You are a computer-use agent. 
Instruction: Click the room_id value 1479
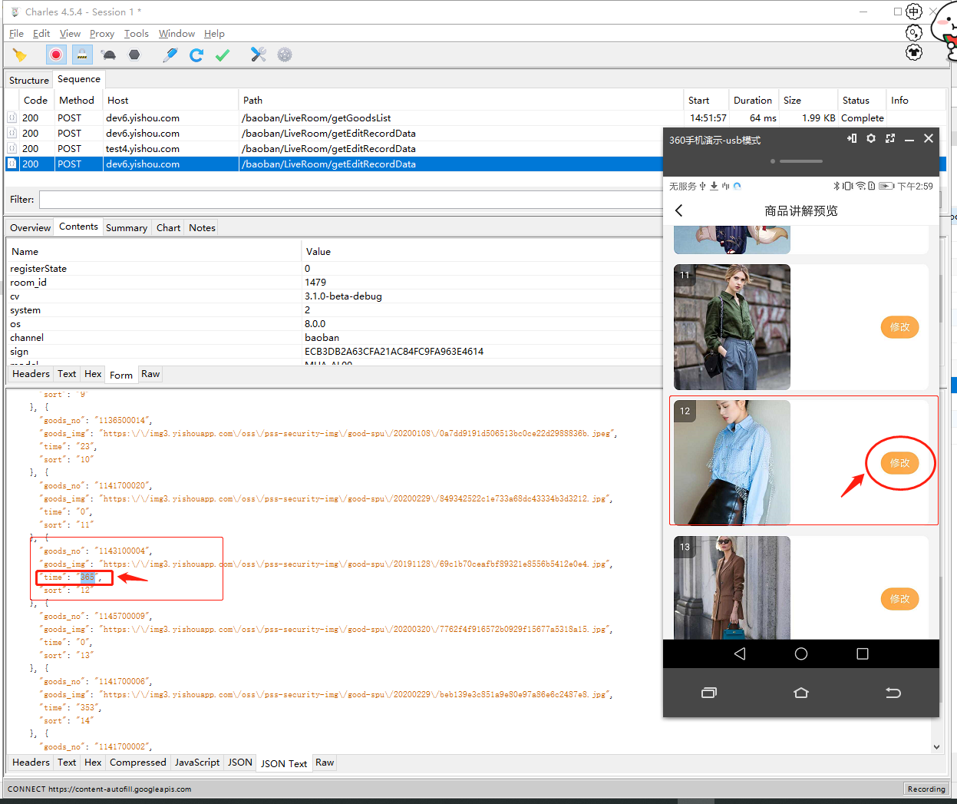point(315,283)
